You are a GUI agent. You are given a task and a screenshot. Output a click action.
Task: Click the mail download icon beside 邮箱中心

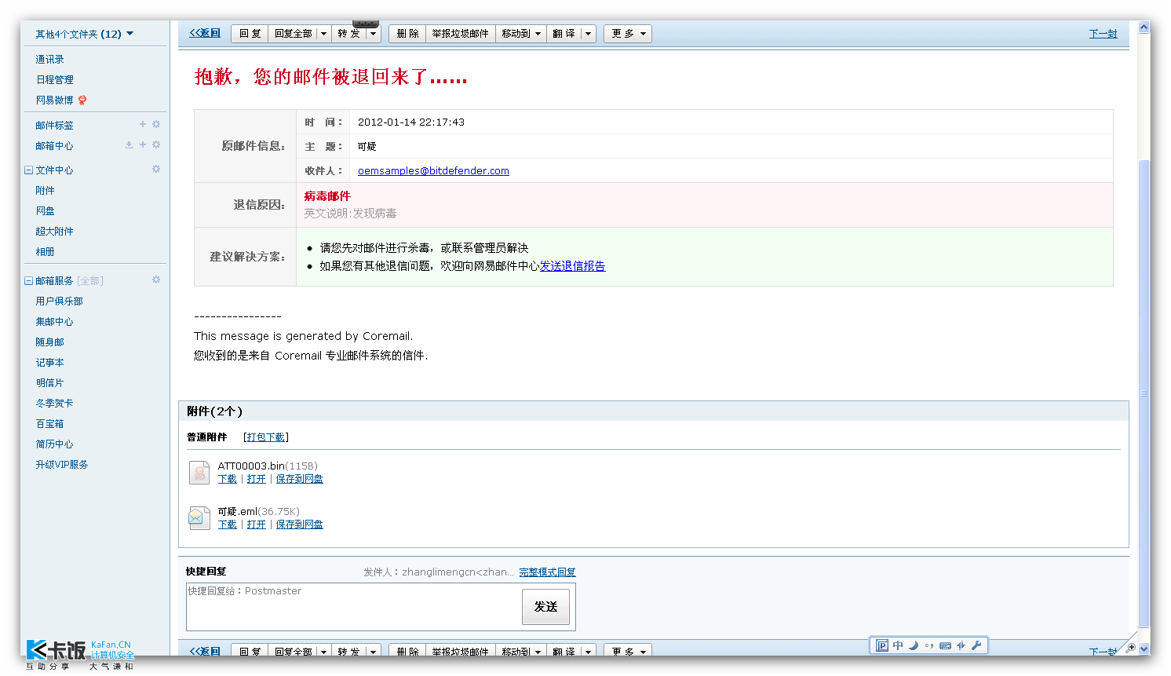point(129,144)
